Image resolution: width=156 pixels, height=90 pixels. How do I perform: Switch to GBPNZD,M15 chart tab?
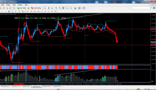(57, 86)
